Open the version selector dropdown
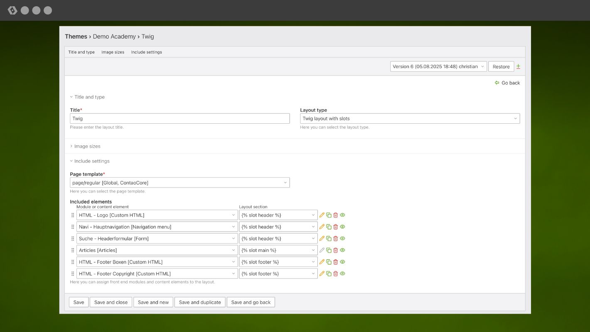Viewport: 590px width, 332px height. click(438, 66)
